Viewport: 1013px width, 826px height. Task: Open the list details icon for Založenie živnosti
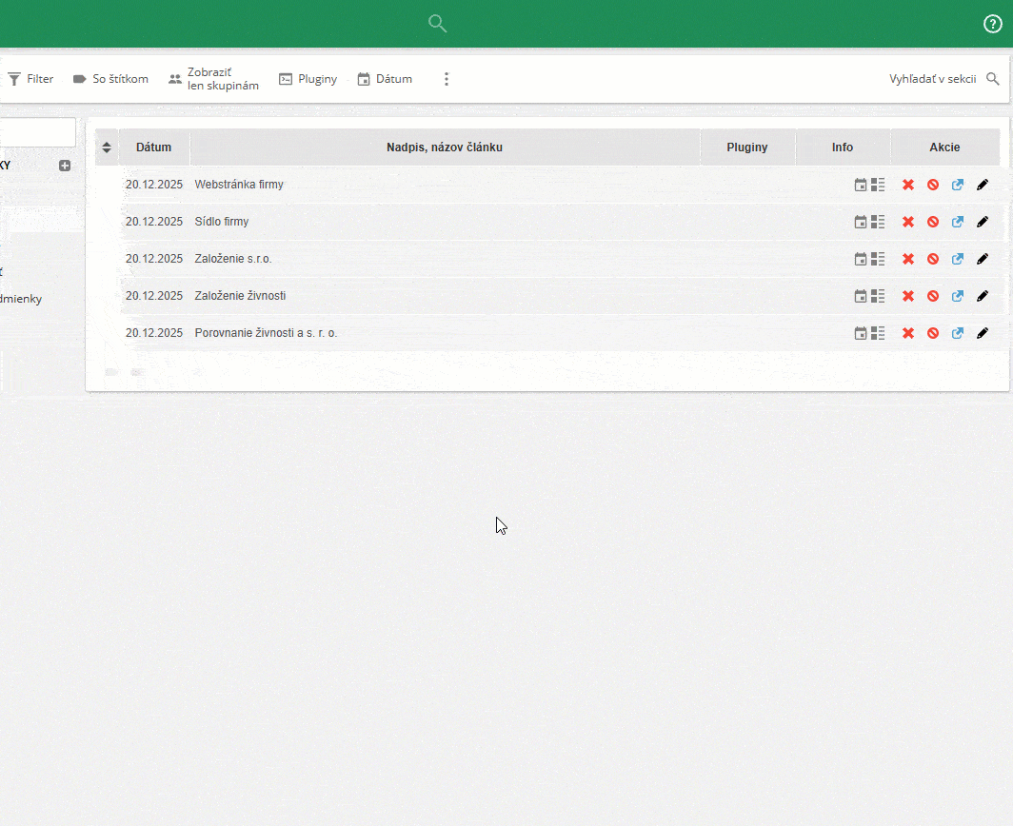(877, 295)
